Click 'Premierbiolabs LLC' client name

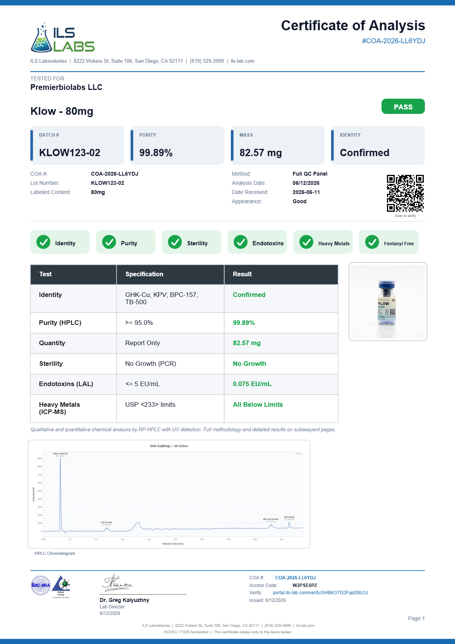[66, 87]
